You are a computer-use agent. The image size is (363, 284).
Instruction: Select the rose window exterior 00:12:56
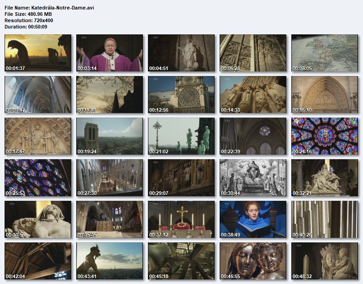pos(181,95)
